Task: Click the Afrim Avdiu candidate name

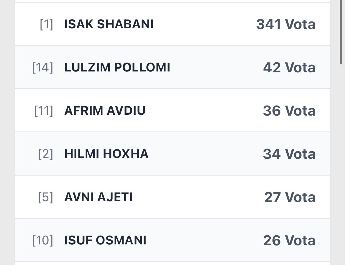Action: click(105, 111)
